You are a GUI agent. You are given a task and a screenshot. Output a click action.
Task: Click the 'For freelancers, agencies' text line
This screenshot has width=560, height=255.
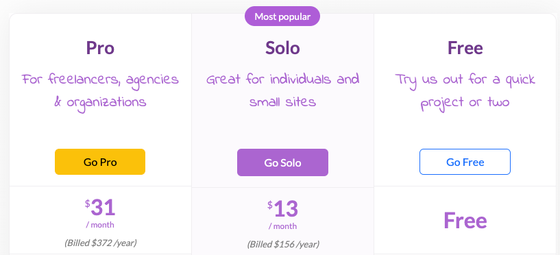point(100,80)
